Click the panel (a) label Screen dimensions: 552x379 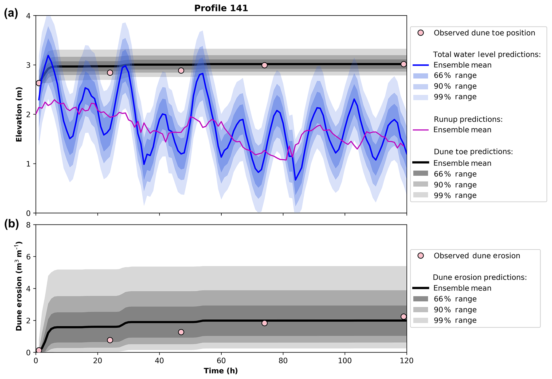pos(11,13)
